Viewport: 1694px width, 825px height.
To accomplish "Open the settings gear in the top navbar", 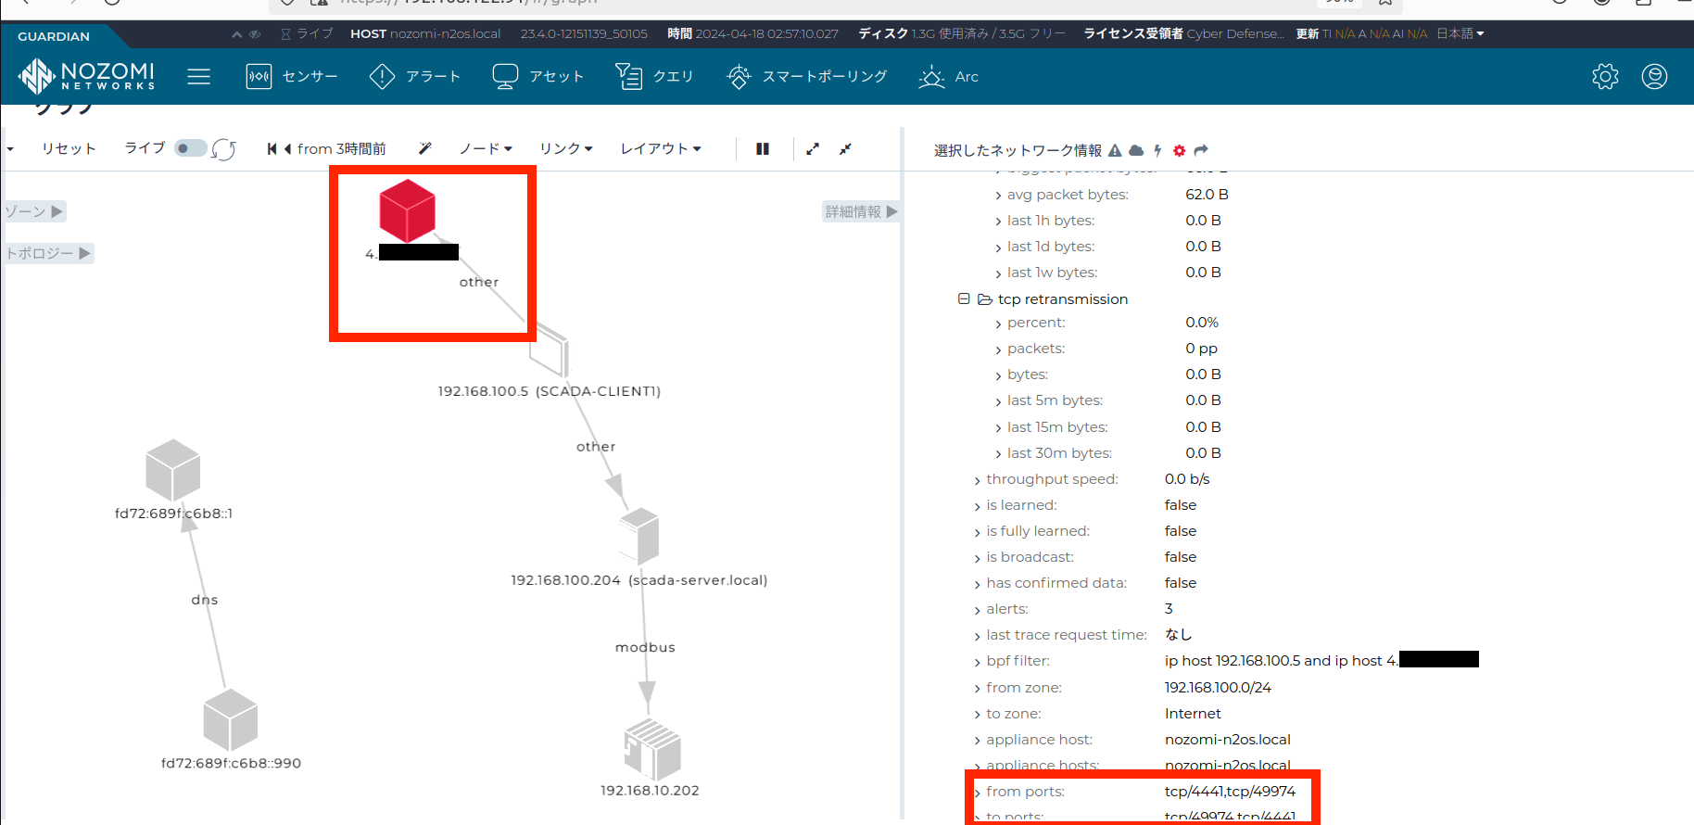I will (1605, 76).
